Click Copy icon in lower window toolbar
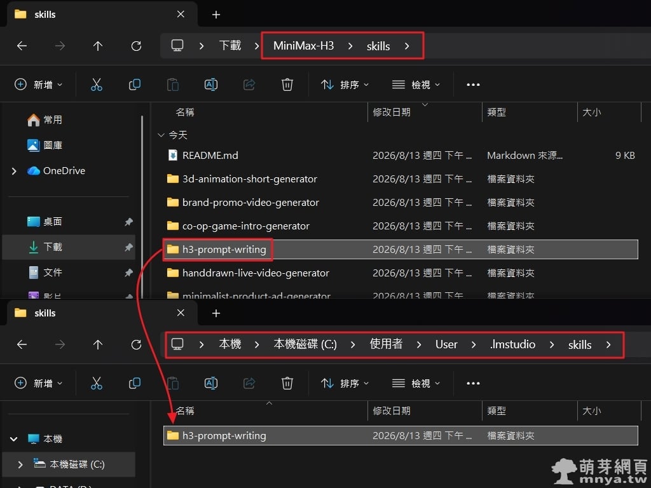This screenshot has height=488, width=651. pyautogui.click(x=135, y=383)
